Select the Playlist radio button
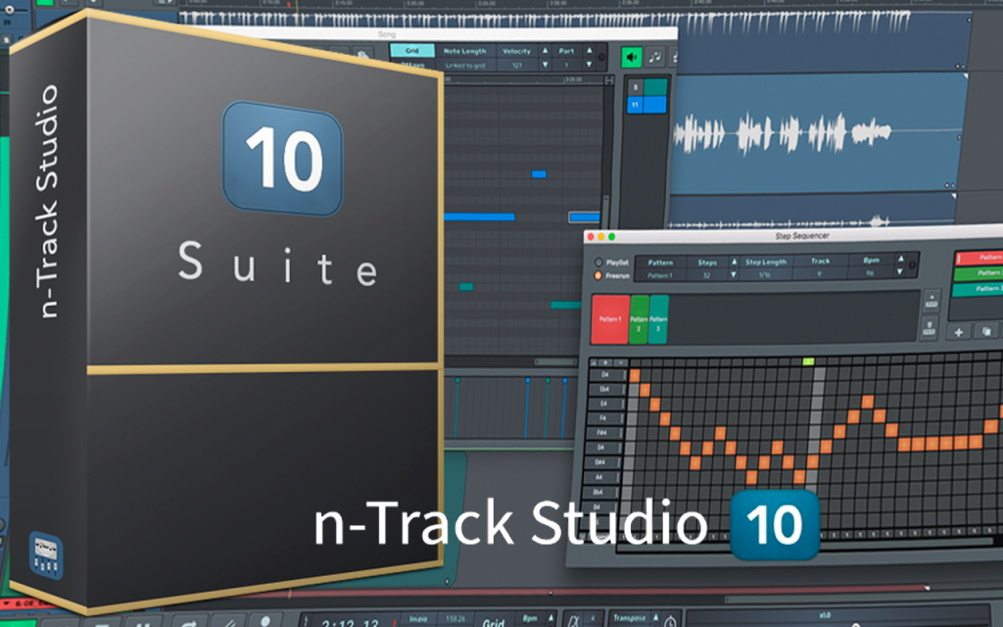1003x627 pixels. click(598, 263)
